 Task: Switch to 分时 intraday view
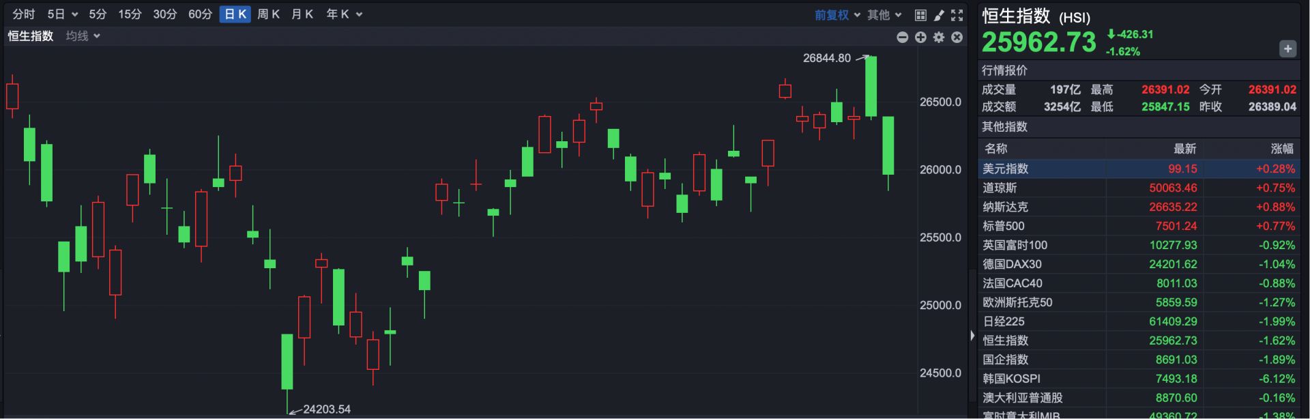pos(24,14)
